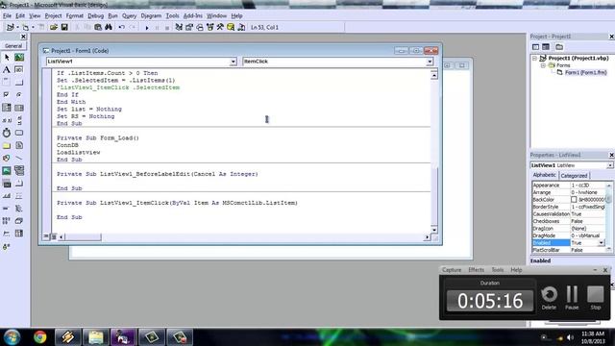The image size is (615, 346).
Task: Click the recorder's Stop button
Action: tap(596, 297)
